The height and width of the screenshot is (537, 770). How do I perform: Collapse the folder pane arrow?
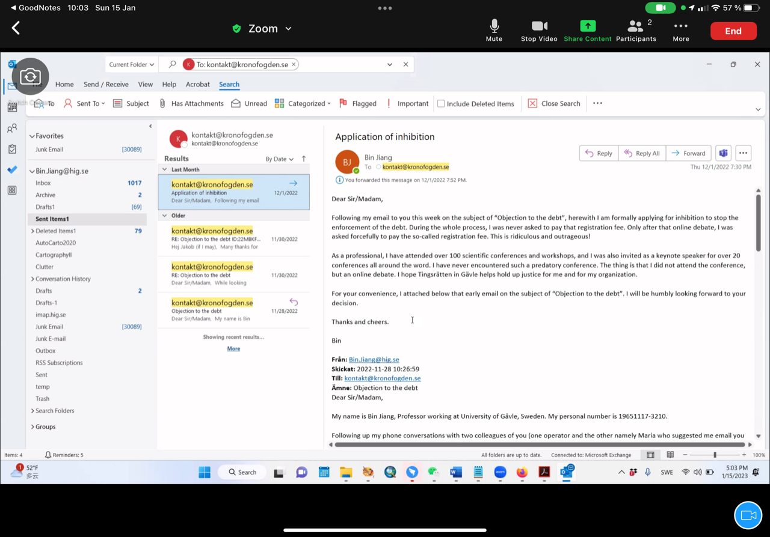click(150, 126)
